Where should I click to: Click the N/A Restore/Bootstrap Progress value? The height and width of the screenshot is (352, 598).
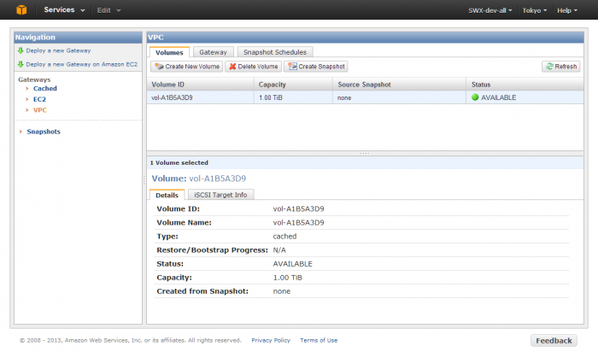click(x=279, y=250)
